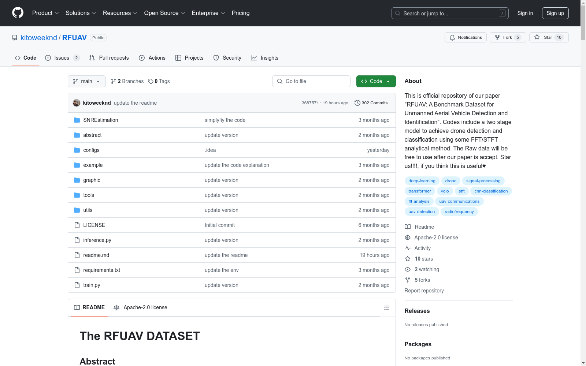Click the LICENSE file icon

pos(77,225)
